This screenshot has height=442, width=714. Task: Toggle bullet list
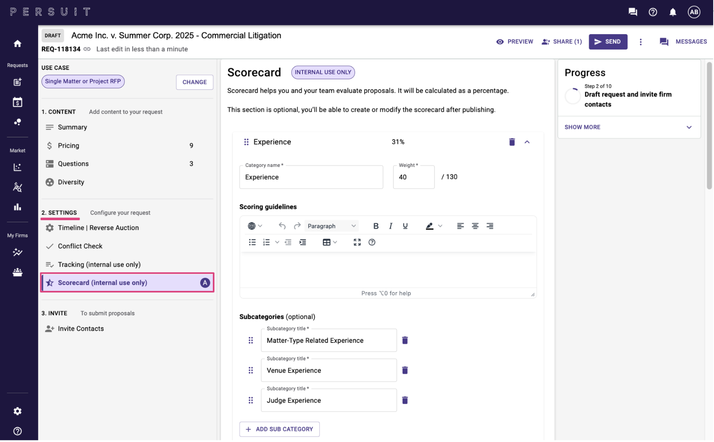(x=253, y=242)
